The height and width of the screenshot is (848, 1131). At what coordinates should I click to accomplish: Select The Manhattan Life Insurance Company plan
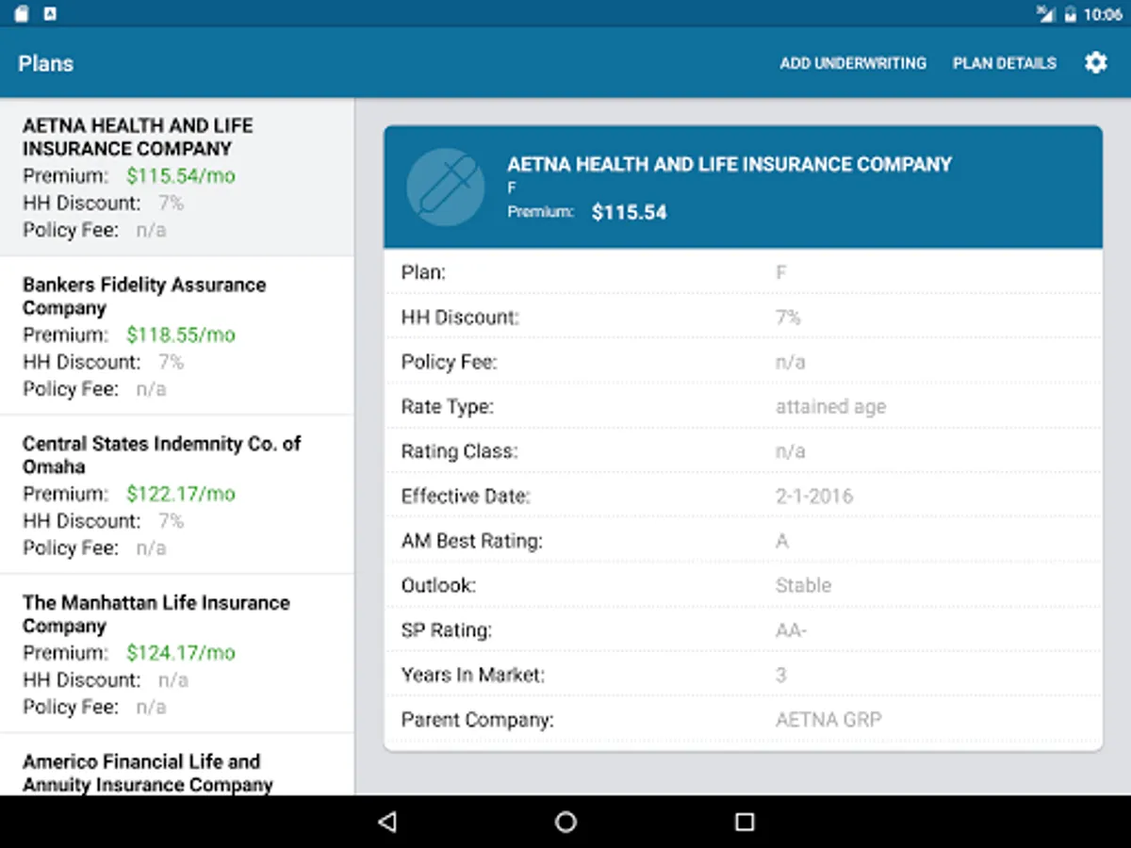point(177,654)
